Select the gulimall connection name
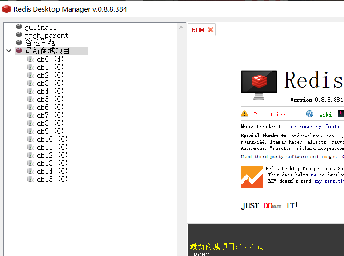This screenshot has height=256, width=344. [x=40, y=28]
